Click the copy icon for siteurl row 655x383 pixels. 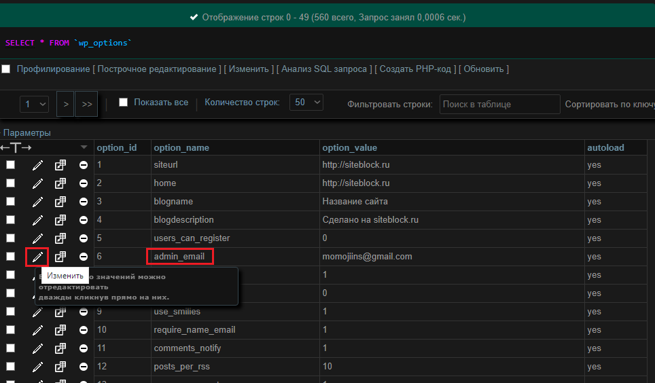[x=60, y=165]
